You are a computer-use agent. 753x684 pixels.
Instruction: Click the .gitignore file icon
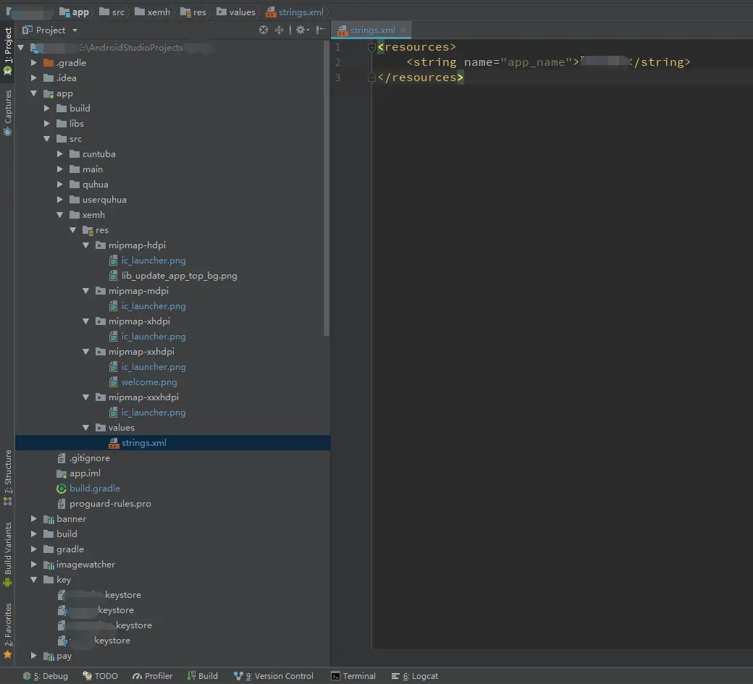coord(62,458)
